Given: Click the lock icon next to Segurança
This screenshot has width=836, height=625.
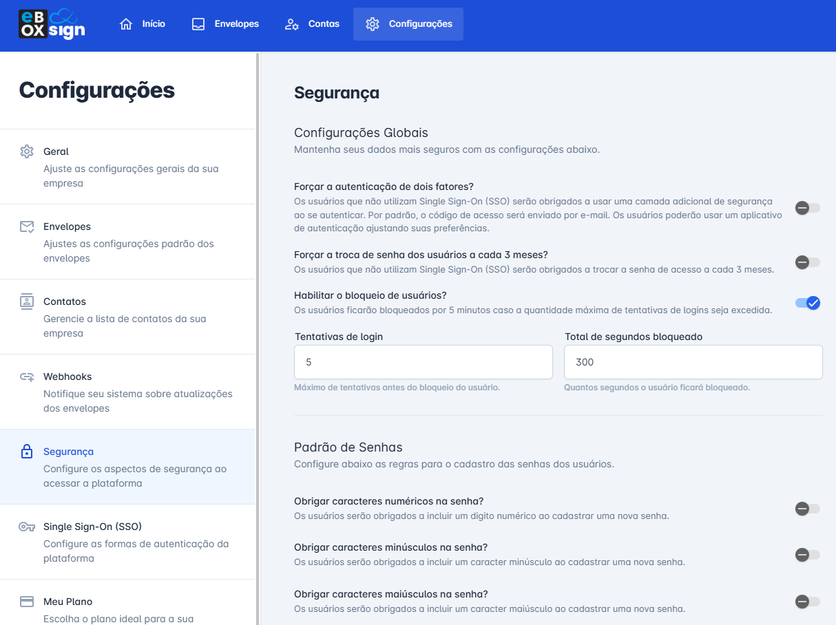Looking at the screenshot, I should [26, 451].
